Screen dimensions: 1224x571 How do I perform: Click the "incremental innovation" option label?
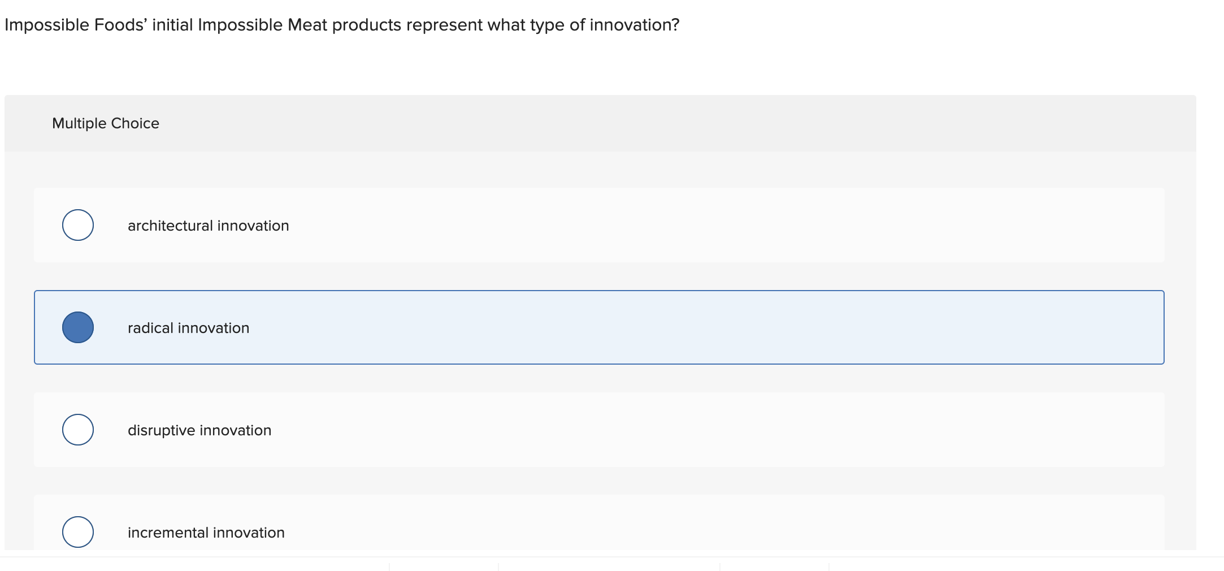click(x=206, y=533)
